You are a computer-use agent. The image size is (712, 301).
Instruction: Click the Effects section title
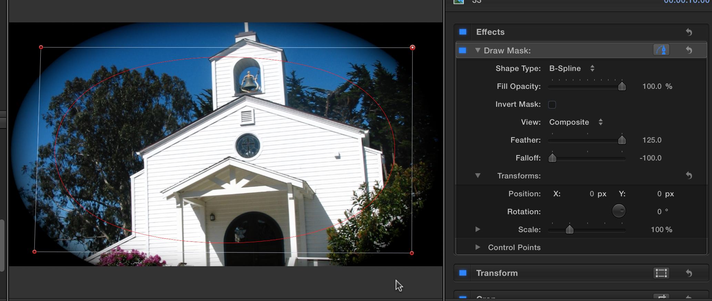pyautogui.click(x=490, y=32)
